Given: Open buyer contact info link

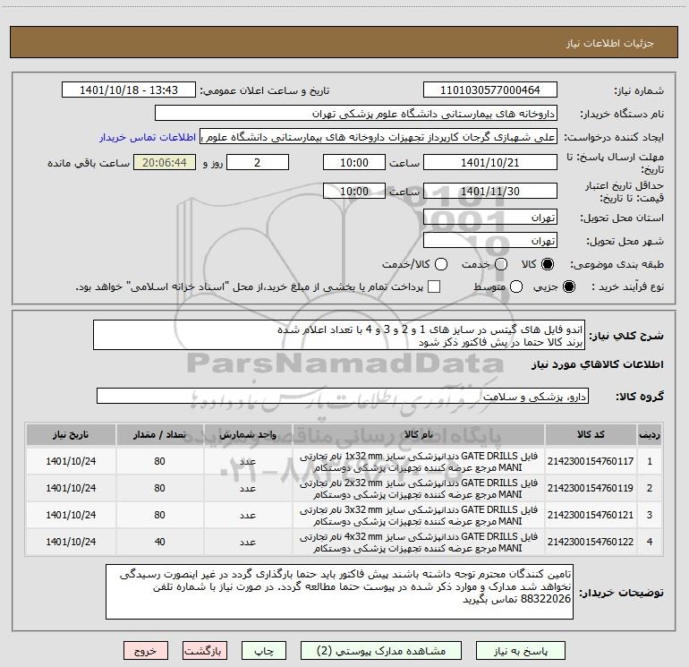Looking at the screenshot, I should [x=148, y=137].
